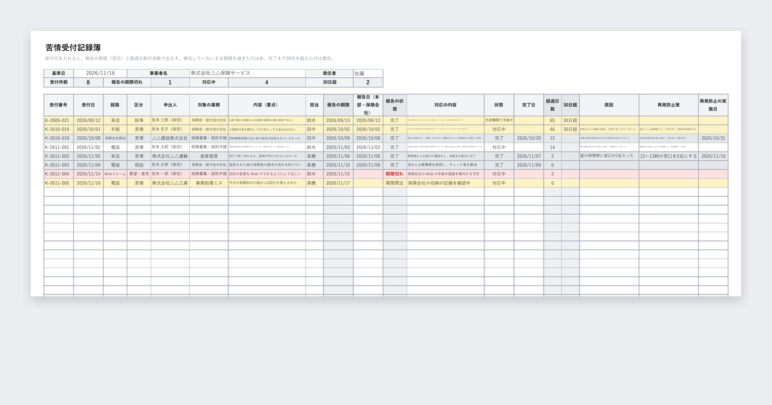The width and height of the screenshot is (772, 405).
Task: Select the measure 12〜13時の窓口を2名にする
Action: coord(668,156)
